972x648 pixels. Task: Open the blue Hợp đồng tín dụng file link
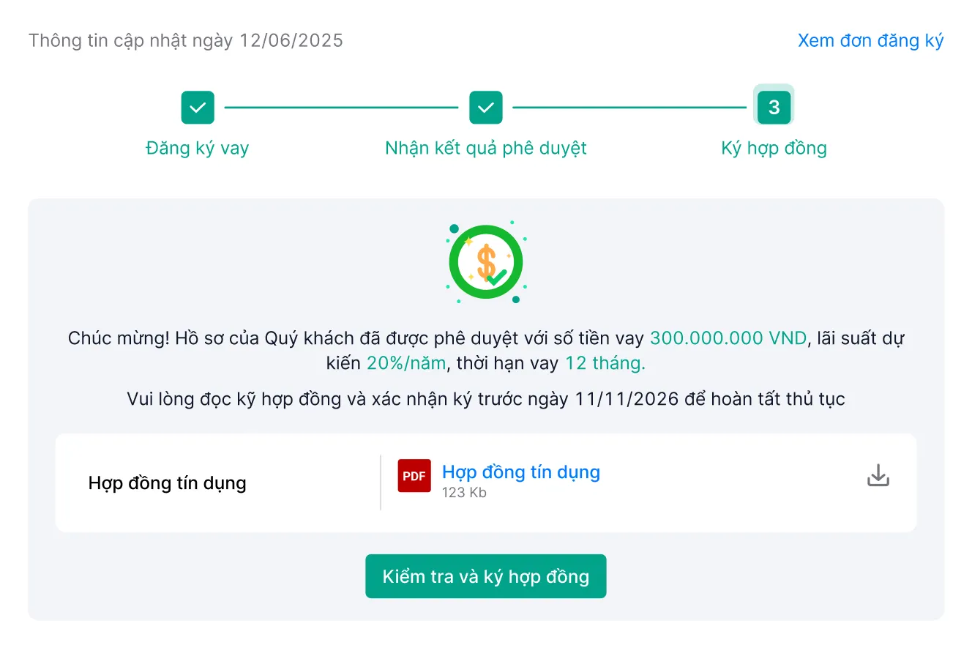[521, 472]
